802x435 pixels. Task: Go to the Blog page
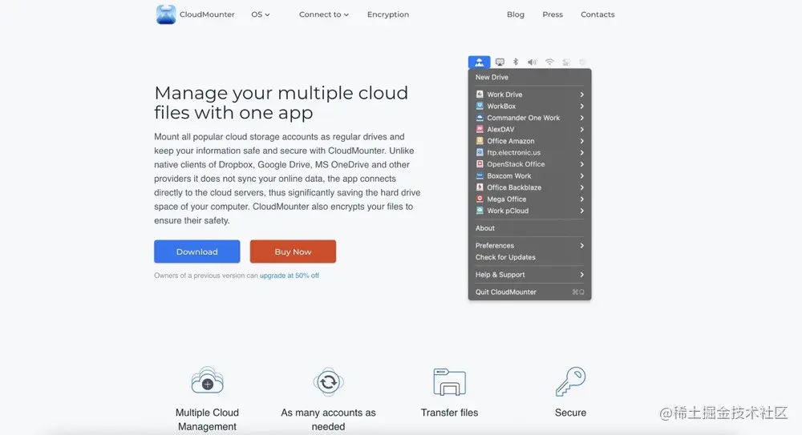[516, 14]
